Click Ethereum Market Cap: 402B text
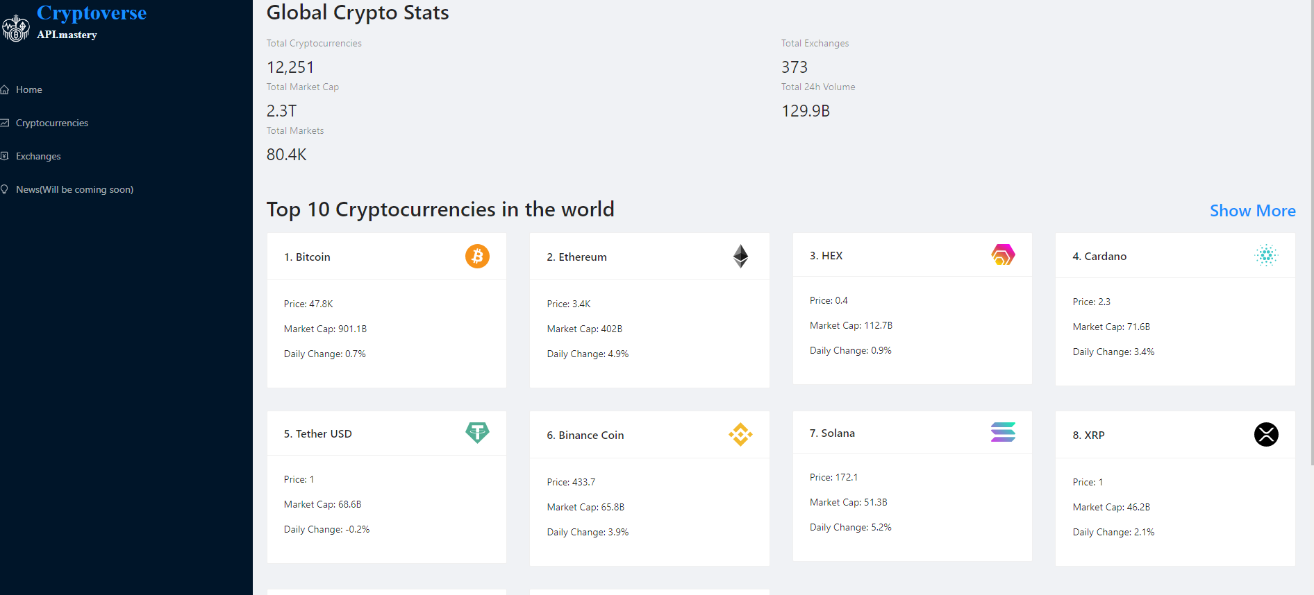The height and width of the screenshot is (595, 1314). (x=584, y=329)
